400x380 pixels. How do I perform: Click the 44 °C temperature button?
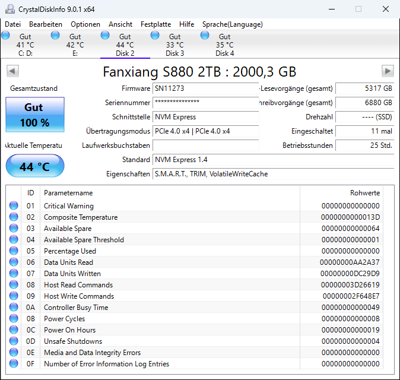tap(35, 166)
